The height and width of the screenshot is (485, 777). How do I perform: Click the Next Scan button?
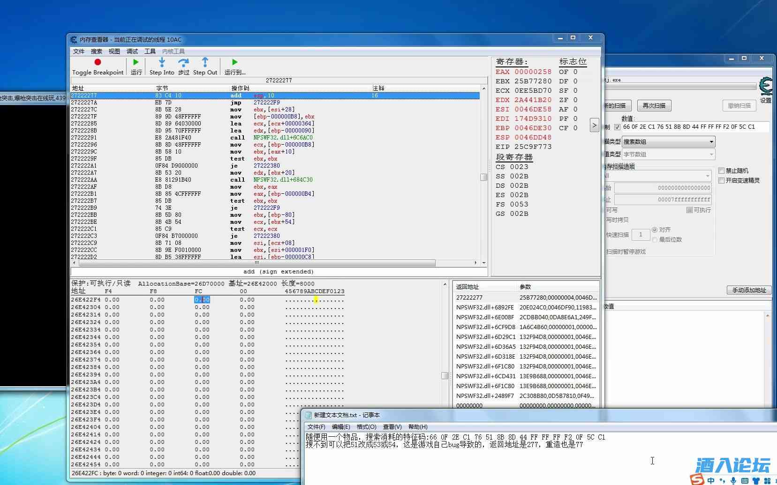click(x=654, y=106)
